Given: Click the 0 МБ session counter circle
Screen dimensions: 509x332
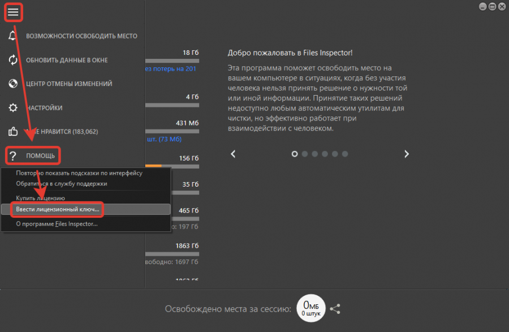Looking at the screenshot, I should (x=311, y=308).
